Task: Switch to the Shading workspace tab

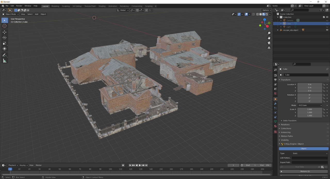Action: tap(102, 6)
